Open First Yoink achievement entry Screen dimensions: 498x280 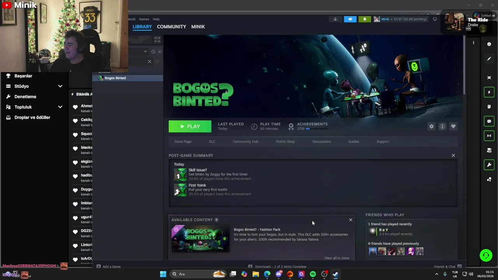point(212,190)
